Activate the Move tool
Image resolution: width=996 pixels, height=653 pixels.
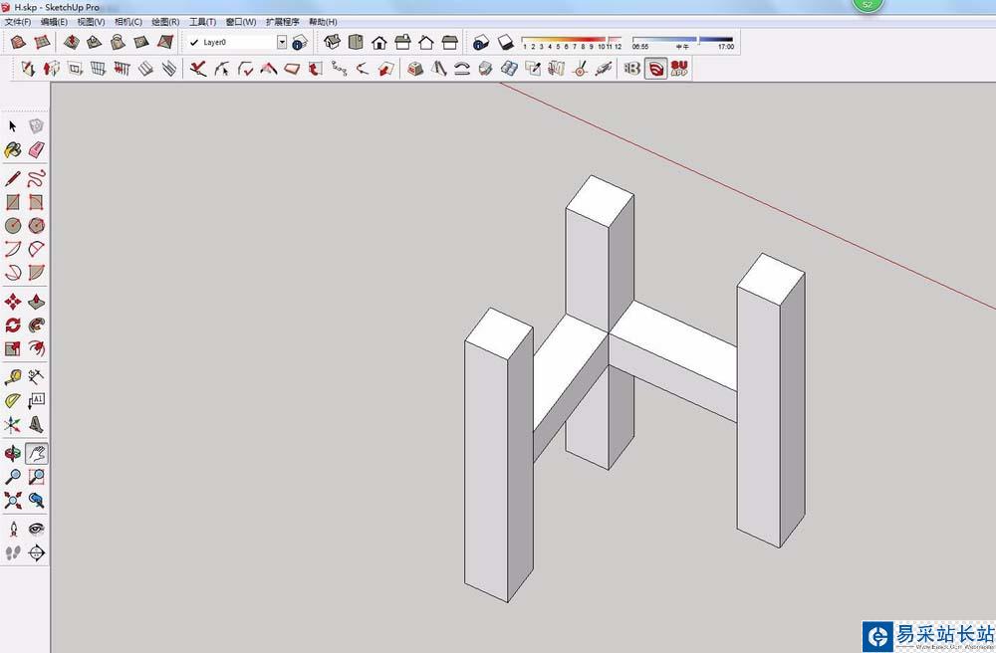point(13,301)
